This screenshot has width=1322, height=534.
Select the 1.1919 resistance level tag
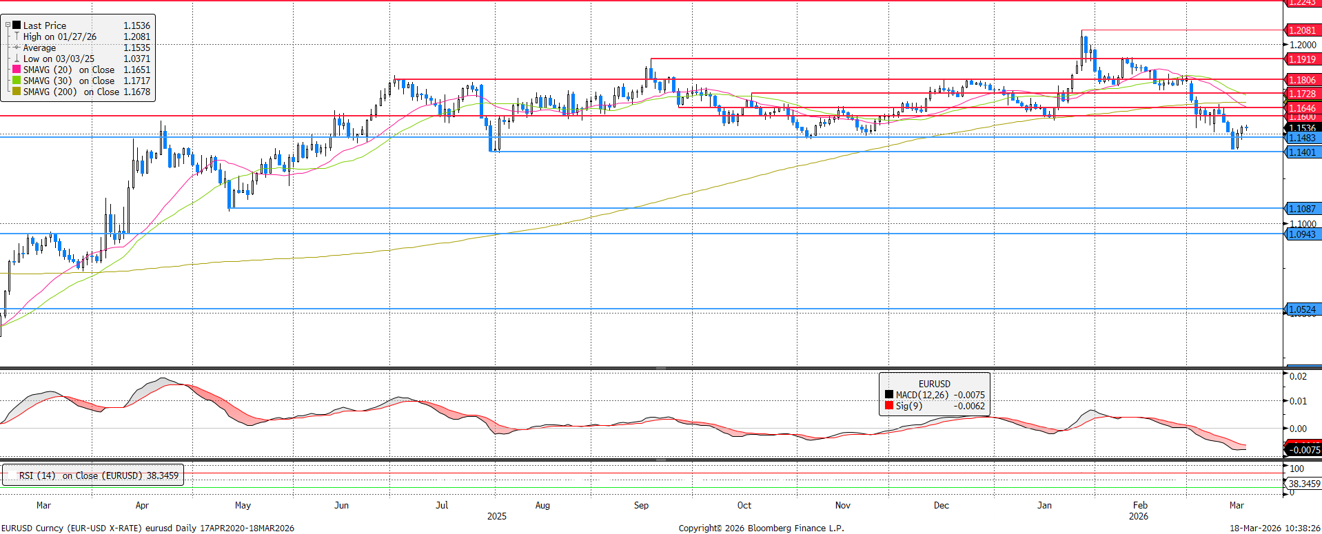click(x=1301, y=59)
